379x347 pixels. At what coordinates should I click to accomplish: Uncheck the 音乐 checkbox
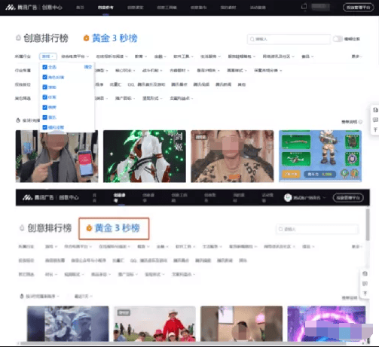[x=45, y=117]
